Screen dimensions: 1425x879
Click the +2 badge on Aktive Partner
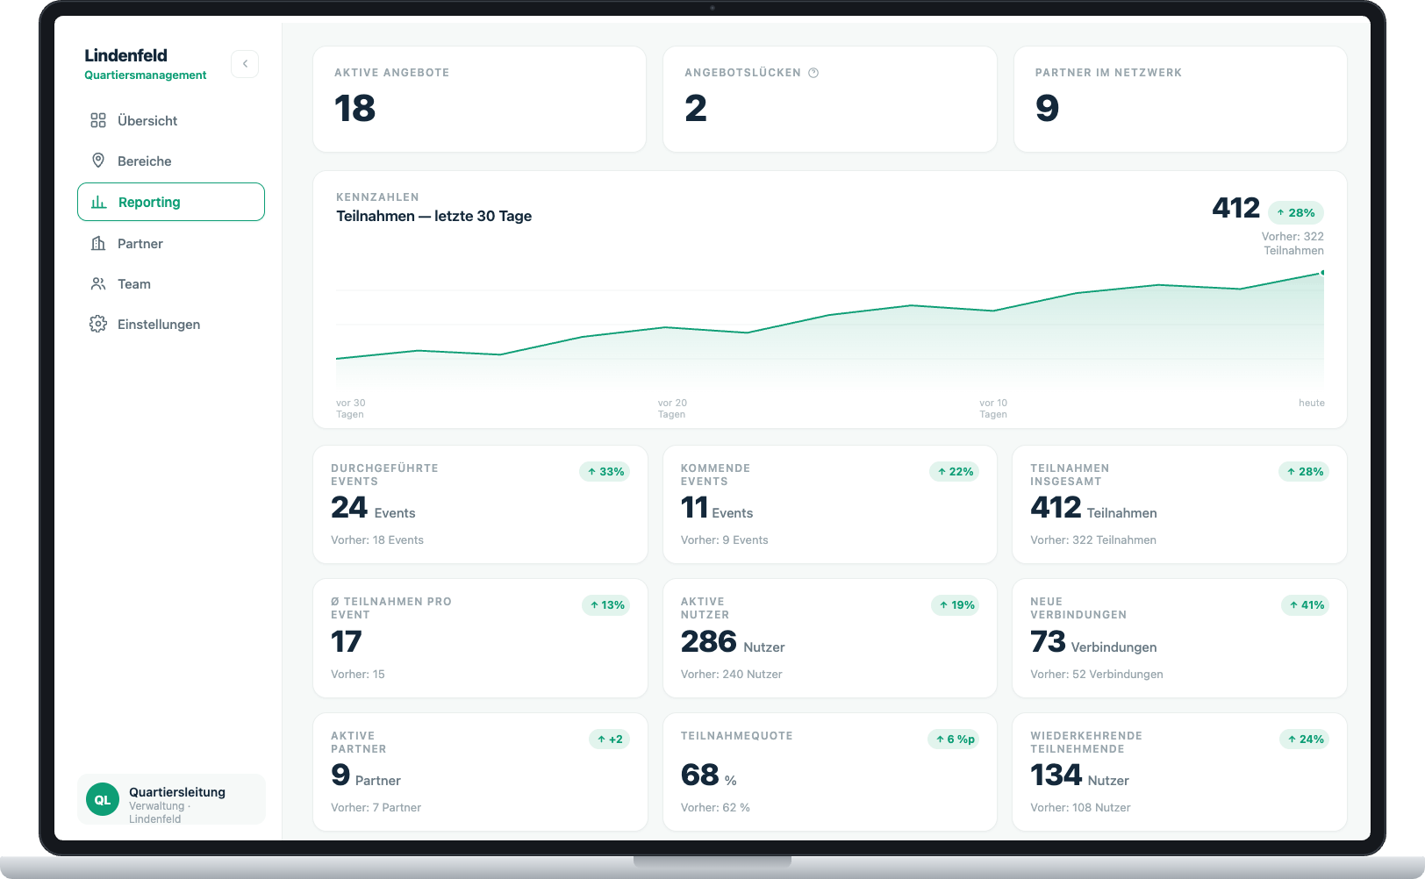coord(609,739)
